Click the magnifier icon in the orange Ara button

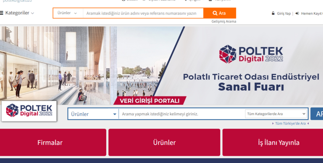[215, 13]
